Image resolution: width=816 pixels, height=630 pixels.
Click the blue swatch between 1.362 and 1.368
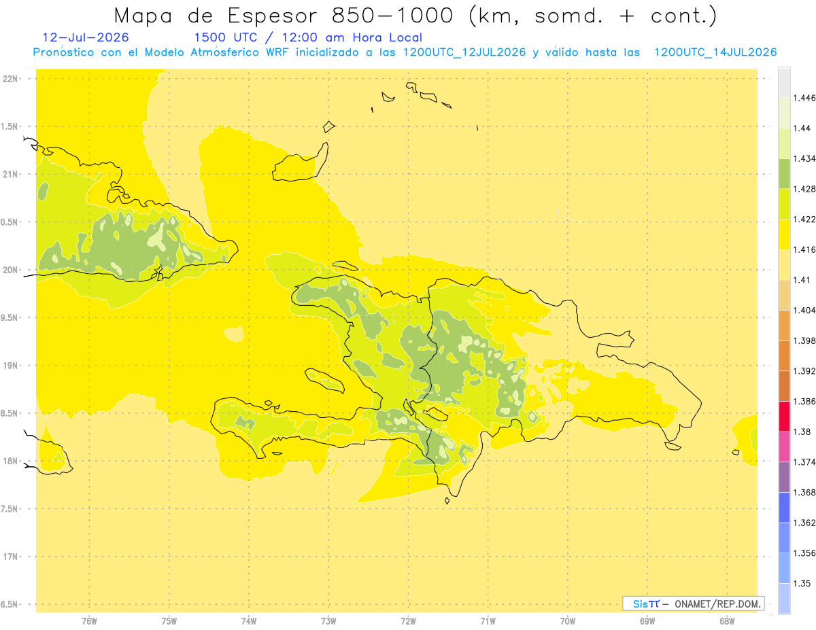click(x=784, y=508)
